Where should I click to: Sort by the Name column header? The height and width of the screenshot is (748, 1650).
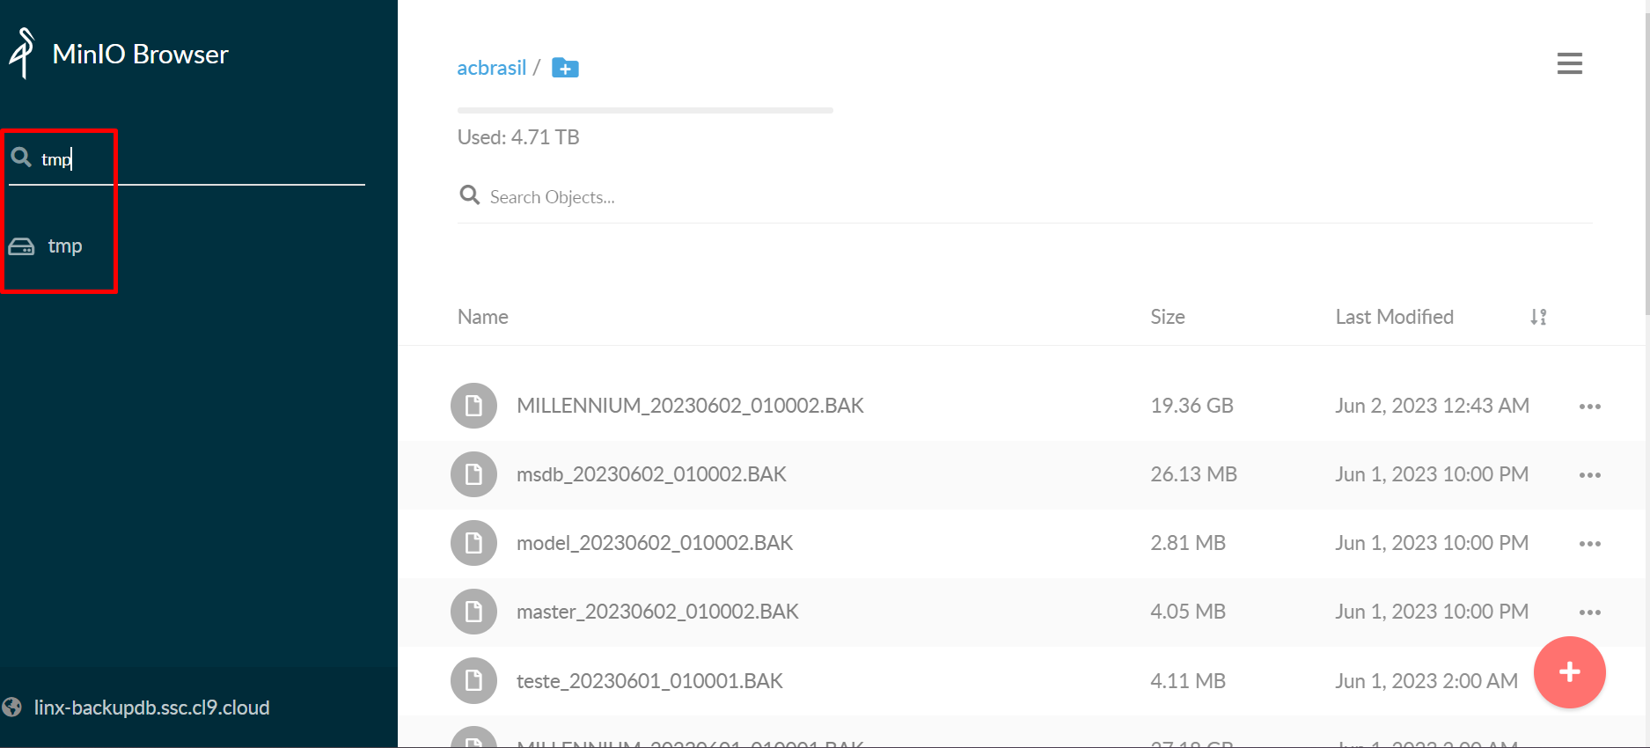click(482, 317)
